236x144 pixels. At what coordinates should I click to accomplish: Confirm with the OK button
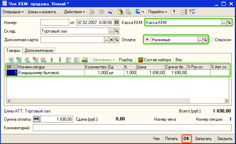point(187,139)
